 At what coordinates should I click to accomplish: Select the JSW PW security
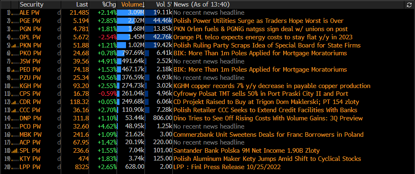[x=30, y=61]
